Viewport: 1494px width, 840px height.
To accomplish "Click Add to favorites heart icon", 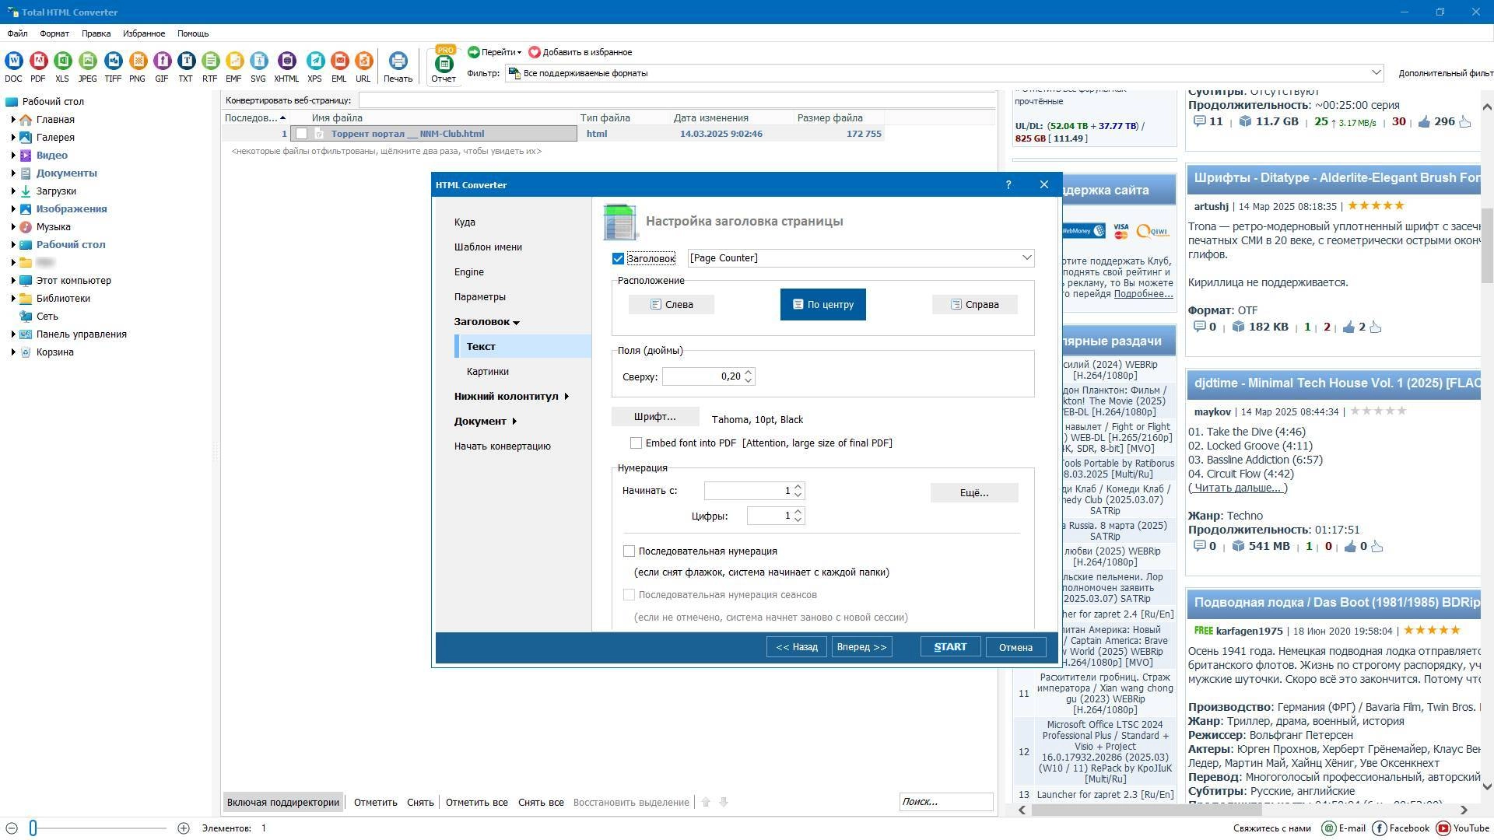I will pos(535,52).
